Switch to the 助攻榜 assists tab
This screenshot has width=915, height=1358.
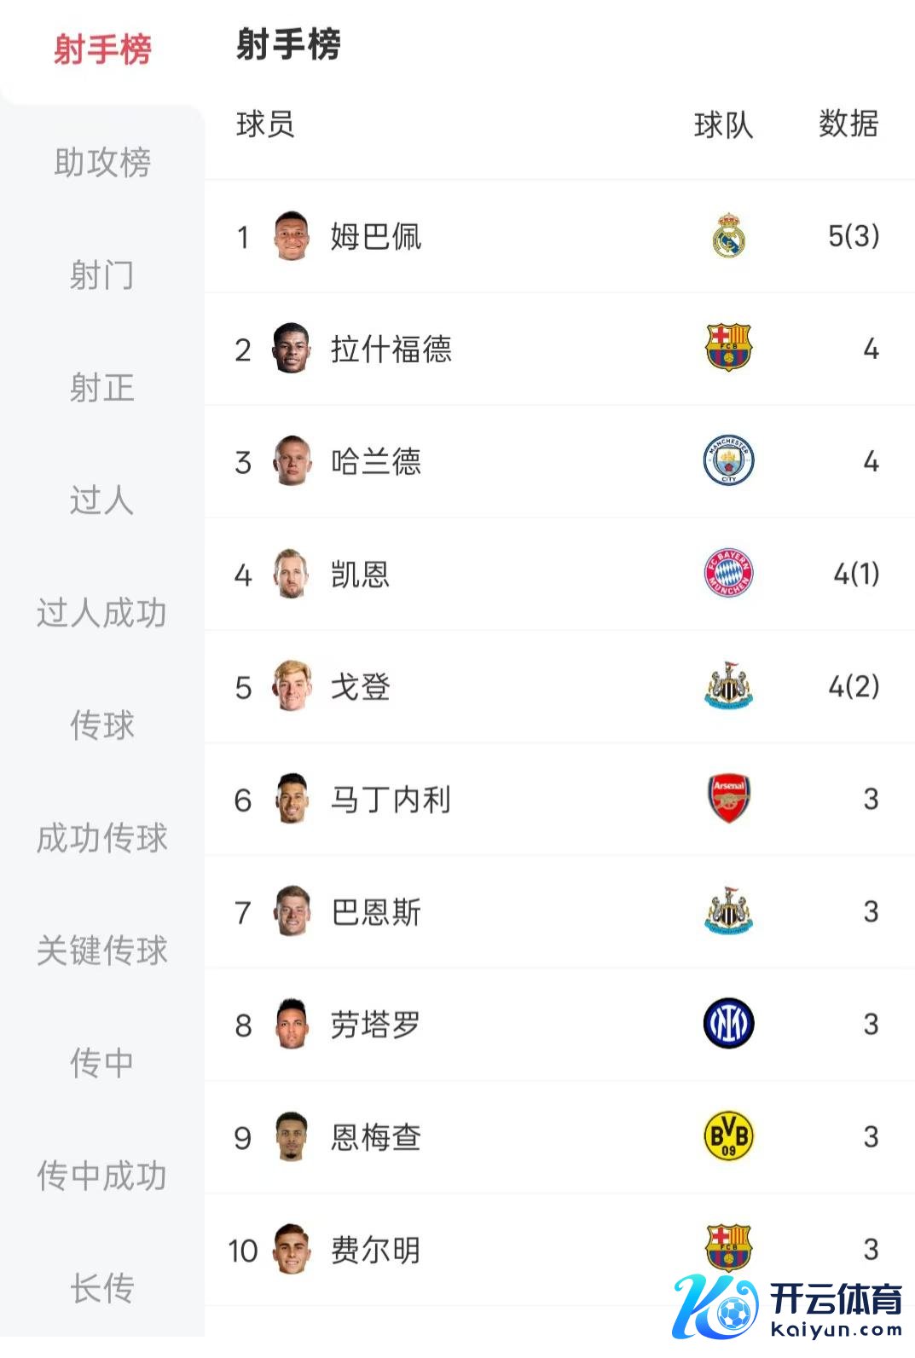pos(102,162)
